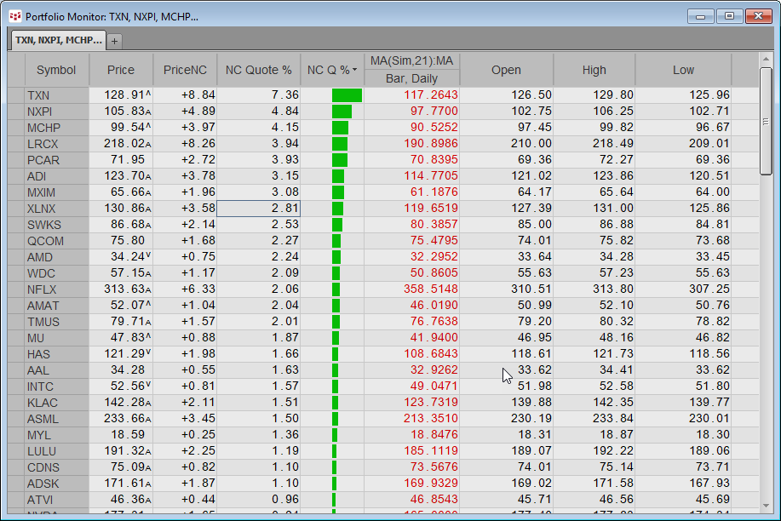Open the NC Q % column dropdown arrow
The image size is (781, 521).
click(x=354, y=71)
